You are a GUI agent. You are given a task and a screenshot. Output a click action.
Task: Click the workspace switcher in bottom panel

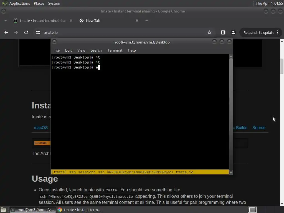click(252, 210)
